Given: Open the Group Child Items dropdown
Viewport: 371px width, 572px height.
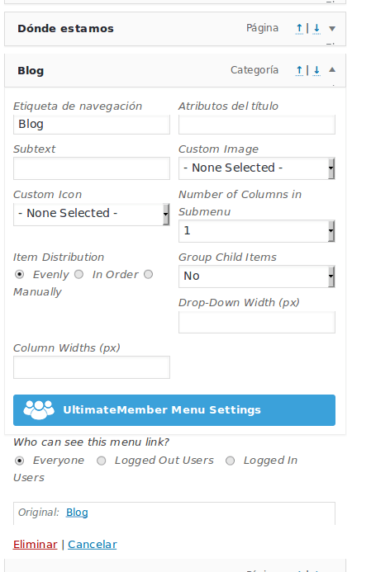Looking at the screenshot, I should [257, 277].
